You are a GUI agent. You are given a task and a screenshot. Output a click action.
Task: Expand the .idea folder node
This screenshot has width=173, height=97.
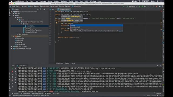14,14
